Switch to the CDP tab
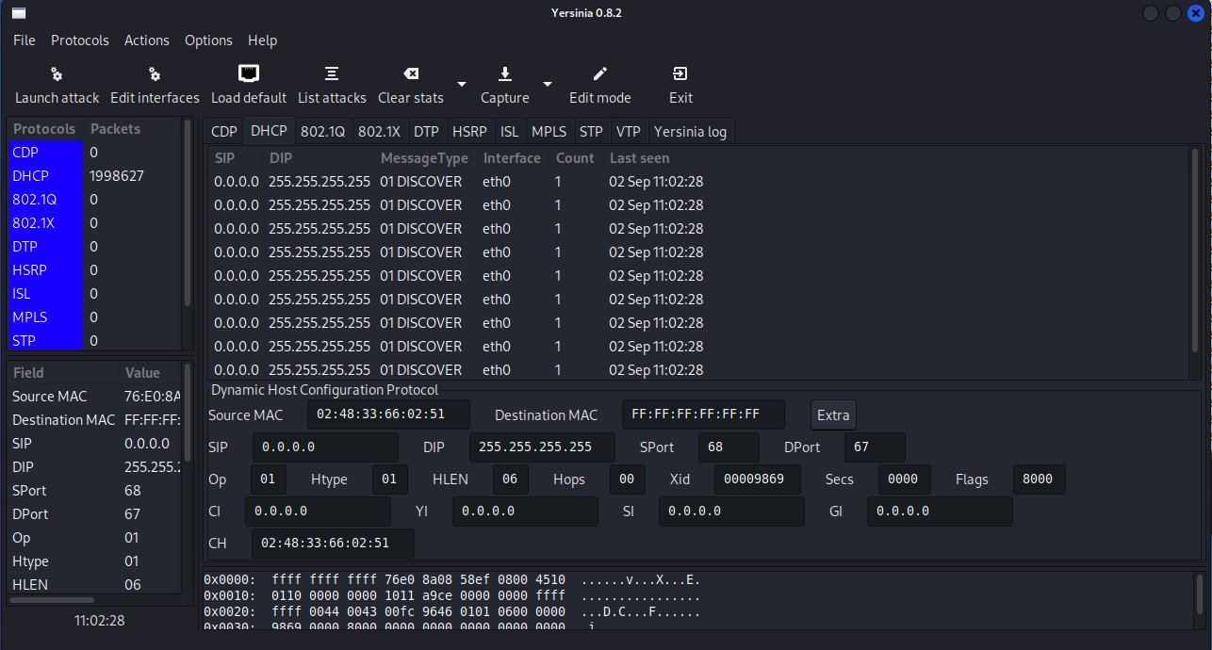 (224, 132)
